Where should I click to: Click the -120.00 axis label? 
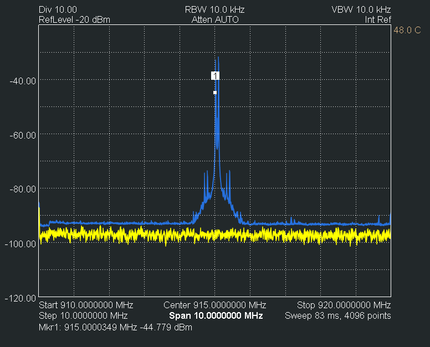tap(21, 298)
